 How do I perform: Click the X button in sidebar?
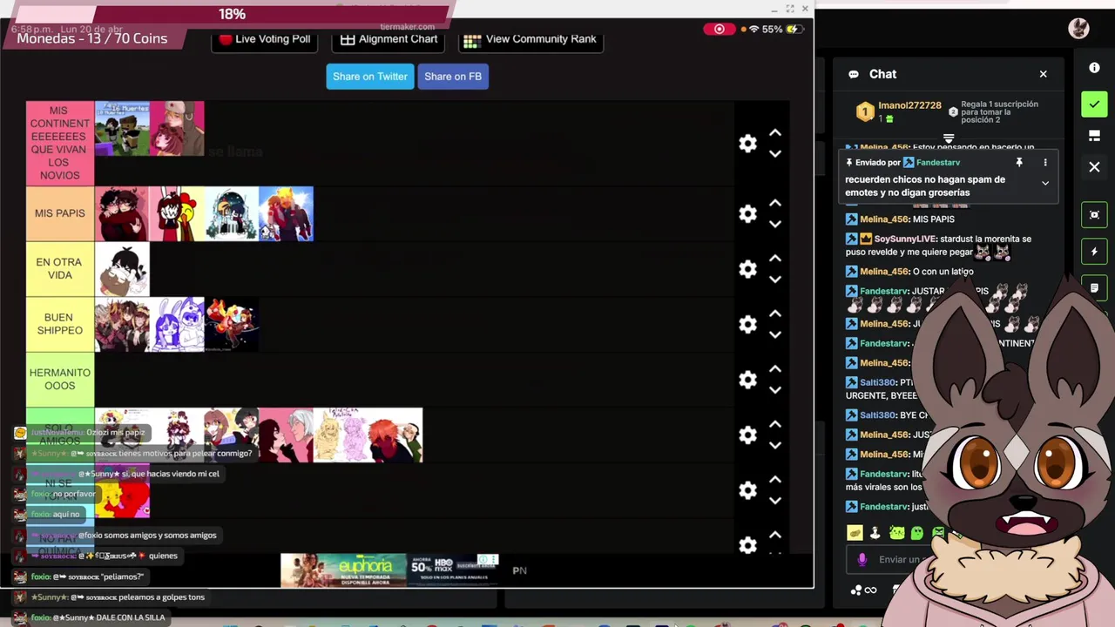(x=1094, y=166)
